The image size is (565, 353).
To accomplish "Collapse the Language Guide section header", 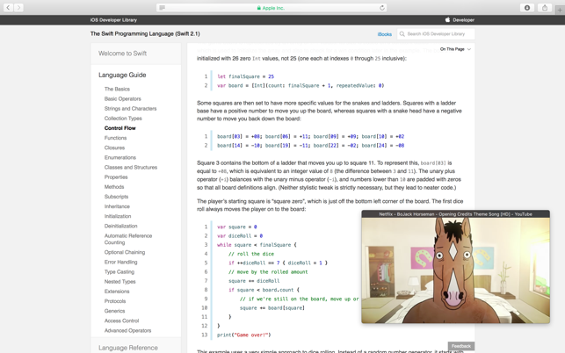I will pyautogui.click(x=122, y=75).
